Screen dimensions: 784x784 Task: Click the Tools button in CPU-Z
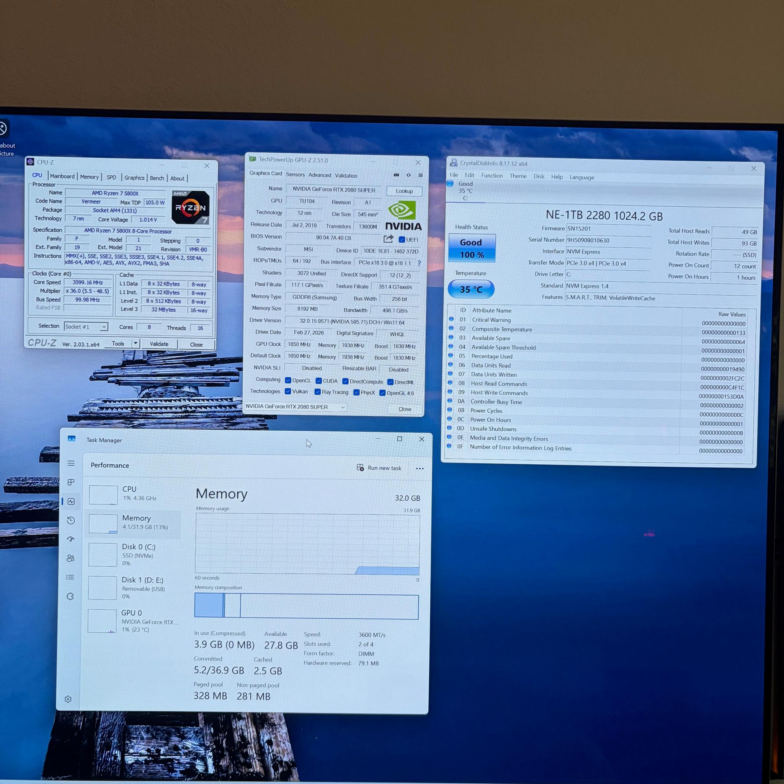(118, 343)
